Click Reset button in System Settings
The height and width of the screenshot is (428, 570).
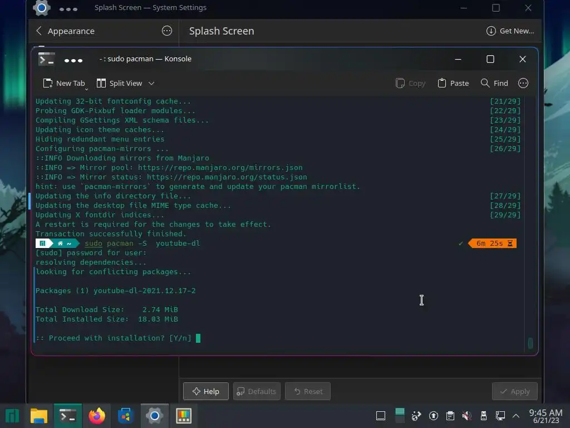tap(308, 391)
